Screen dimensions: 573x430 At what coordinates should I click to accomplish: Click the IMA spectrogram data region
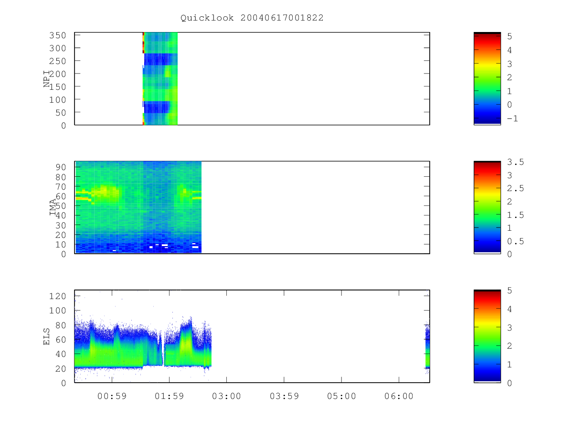(x=138, y=207)
